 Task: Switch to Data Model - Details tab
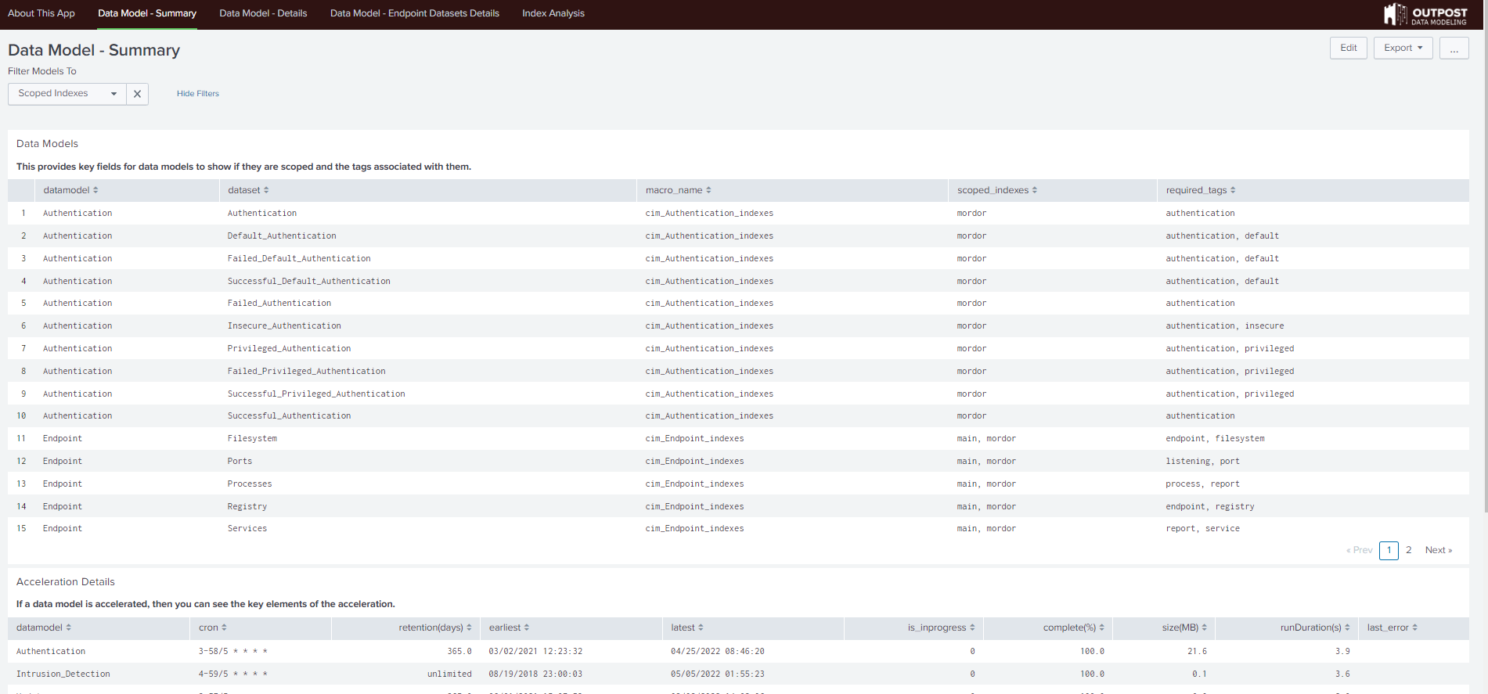coord(263,13)
